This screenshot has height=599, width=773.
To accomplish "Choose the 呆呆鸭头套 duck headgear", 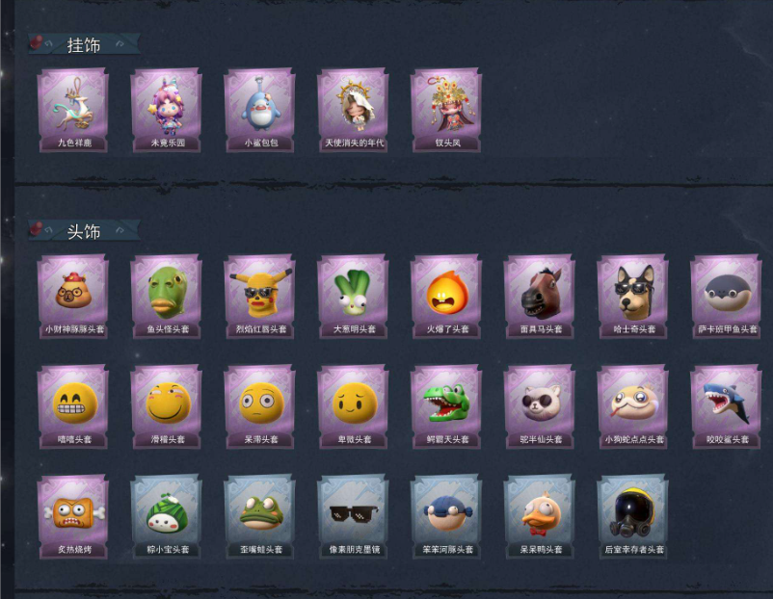I will pyautogui.click(x=540, y=516).
